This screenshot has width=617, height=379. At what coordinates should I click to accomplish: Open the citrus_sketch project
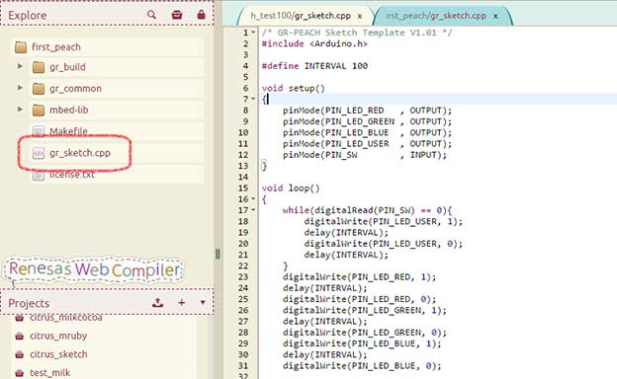(58, 354)
